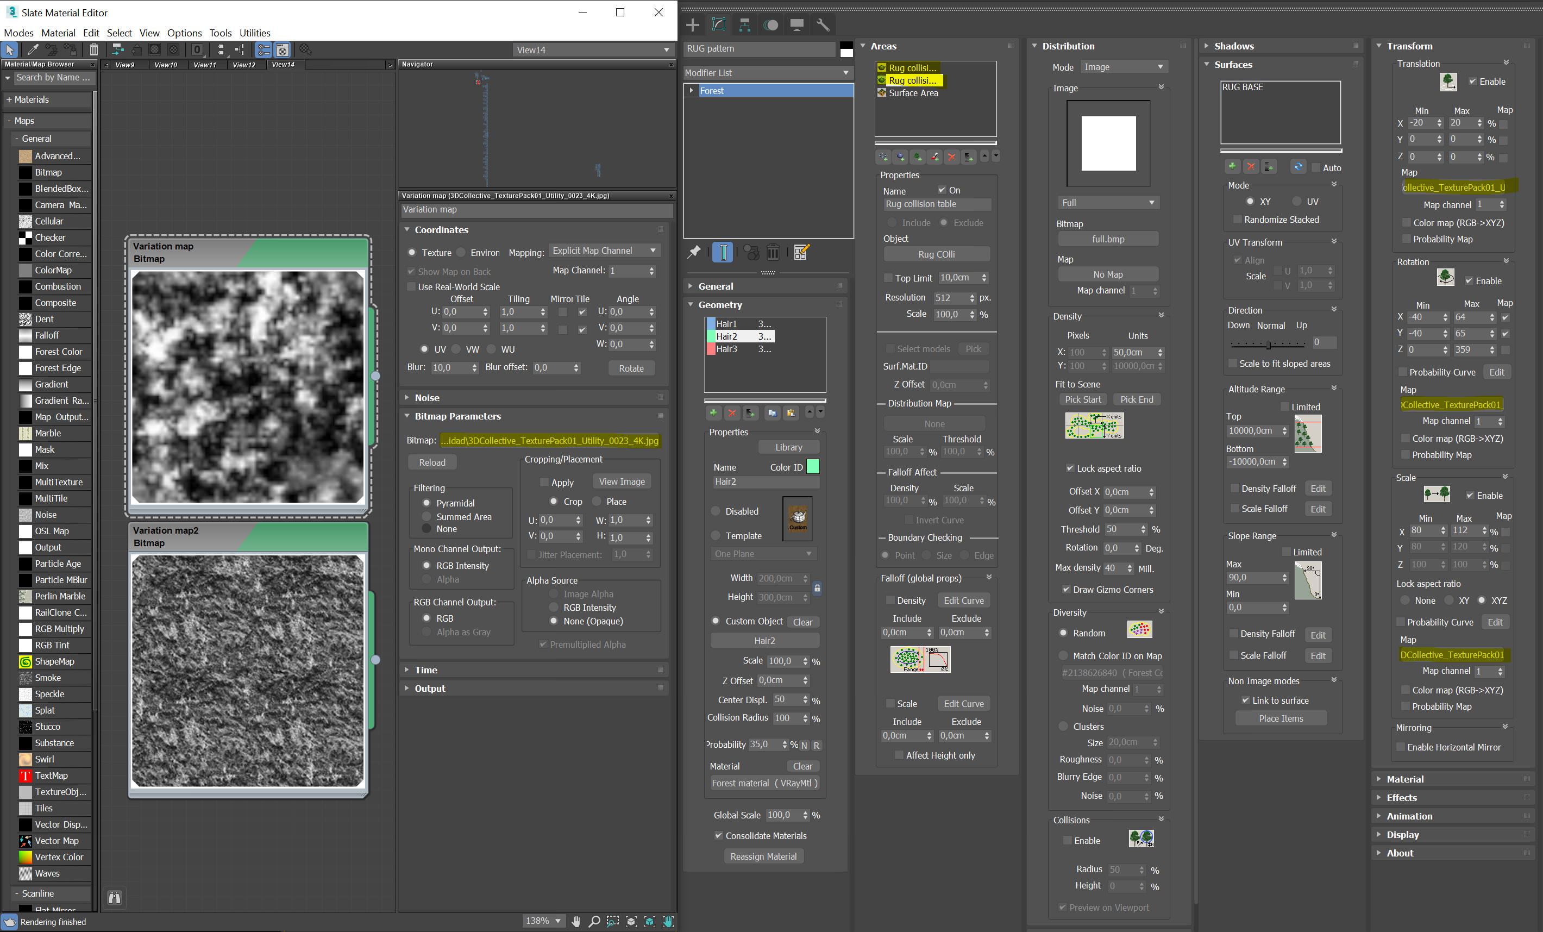
Task: Click binoculars search icon in Material Browser
Action: coord(115,898)
